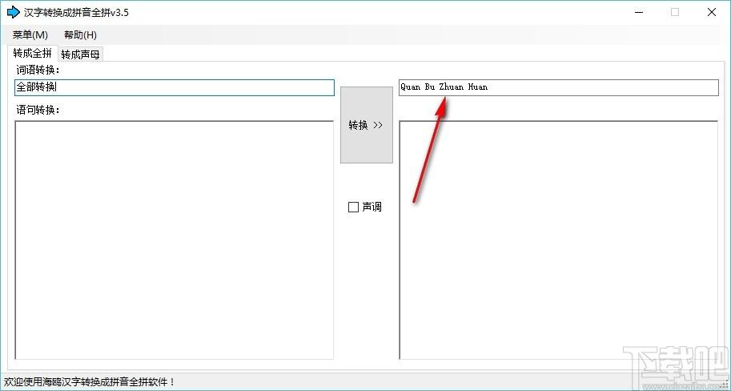Click the output field showing Quan Bu Zhuan Huan

[559, 87]
